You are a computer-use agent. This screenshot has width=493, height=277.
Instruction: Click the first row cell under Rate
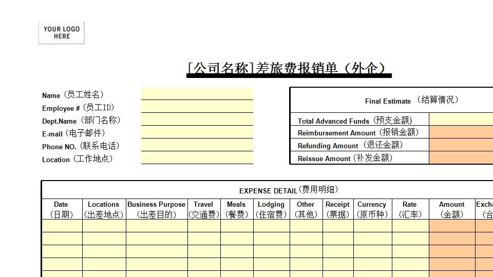tap(410, 226)
